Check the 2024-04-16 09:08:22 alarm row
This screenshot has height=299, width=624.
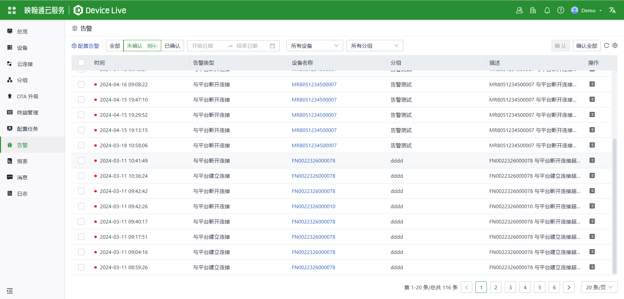point(81,84)
